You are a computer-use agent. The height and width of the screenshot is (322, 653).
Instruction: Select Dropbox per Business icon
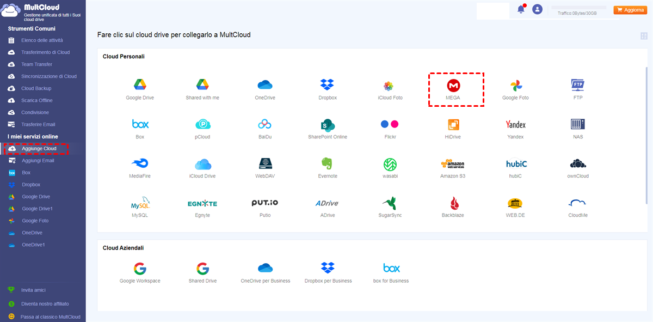click(327, 268)
